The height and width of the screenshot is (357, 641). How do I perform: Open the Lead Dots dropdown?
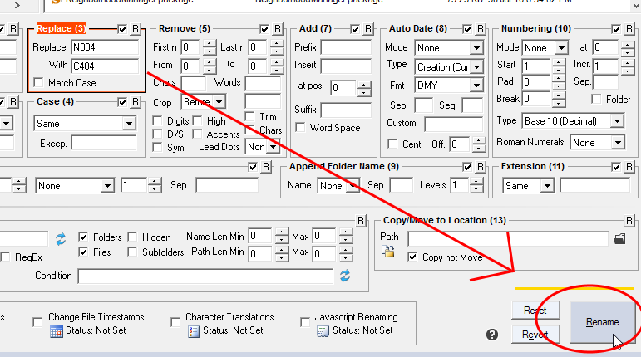click(263, 147)
